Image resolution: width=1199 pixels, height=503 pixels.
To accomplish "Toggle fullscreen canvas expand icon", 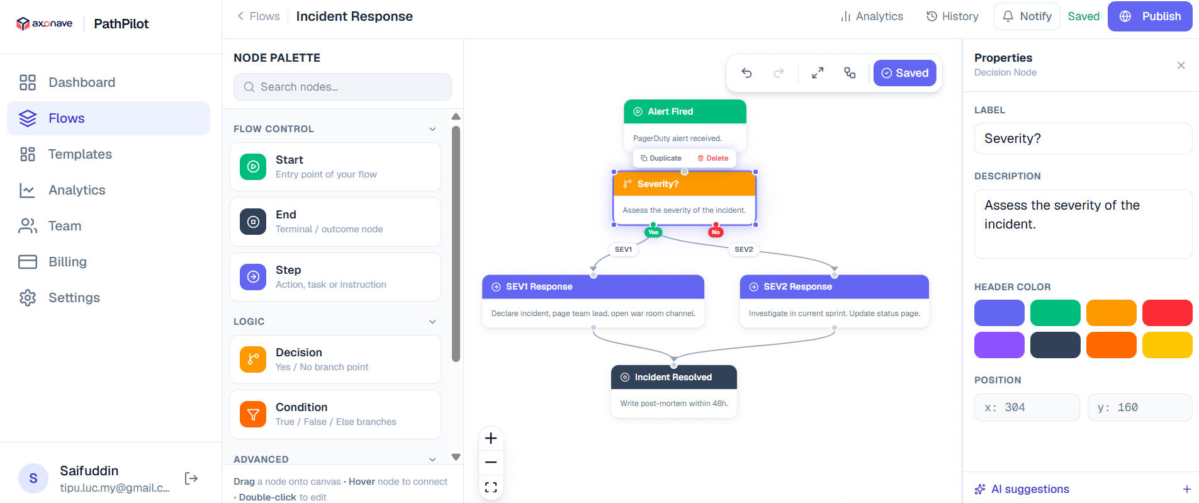I will pos(818,73).
